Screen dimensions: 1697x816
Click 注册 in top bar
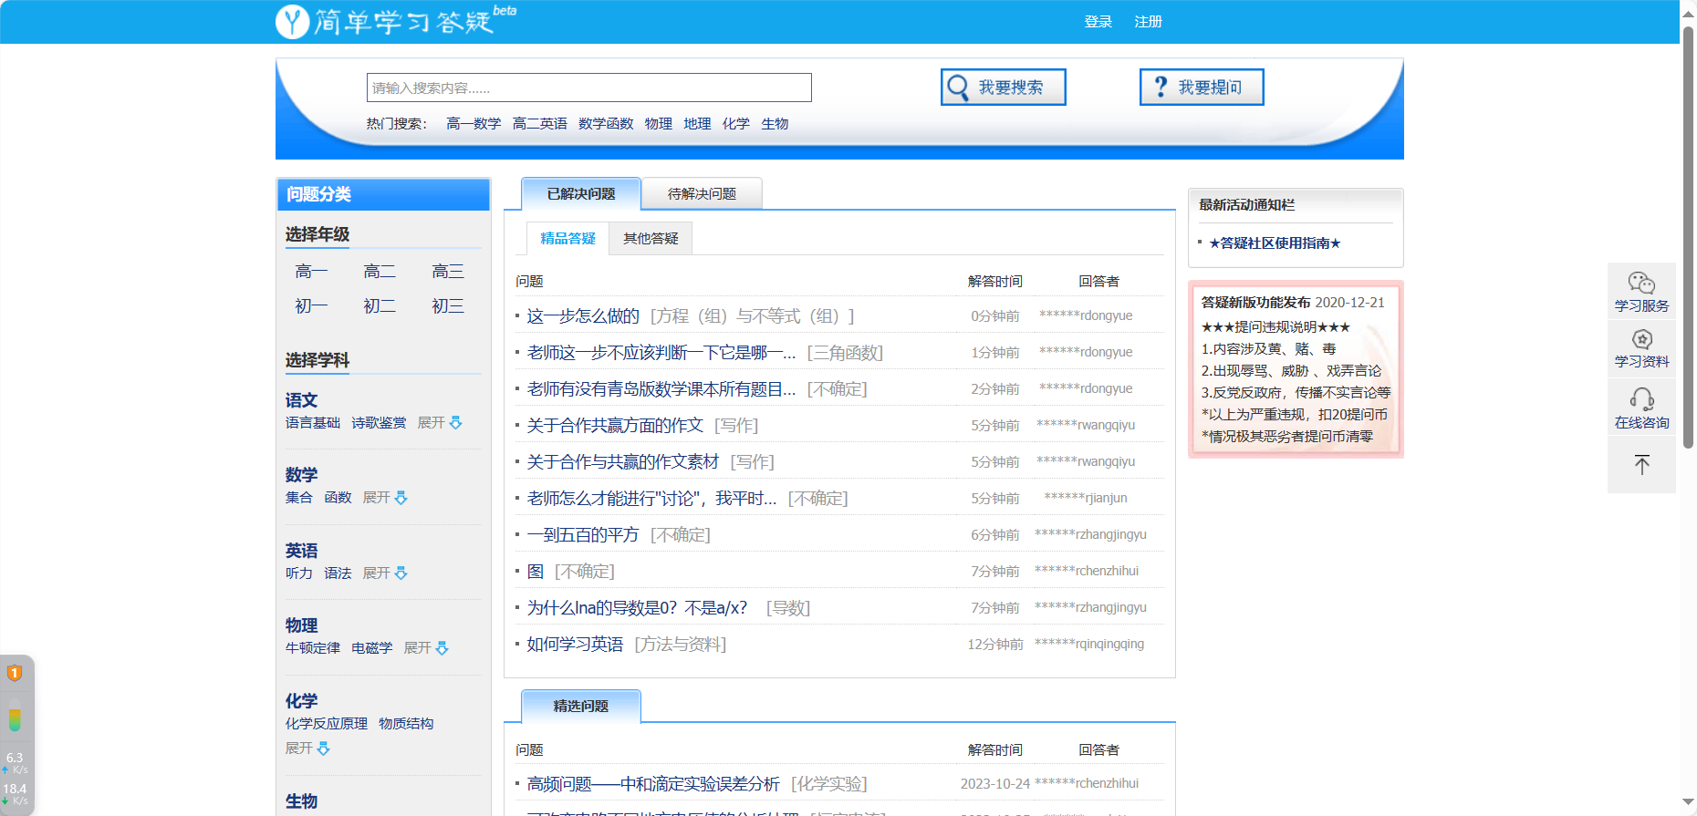(1149, 22)
